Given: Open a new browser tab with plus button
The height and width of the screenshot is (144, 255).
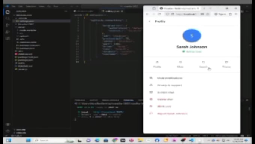Looking at the screenshot, I should point(204,9).
